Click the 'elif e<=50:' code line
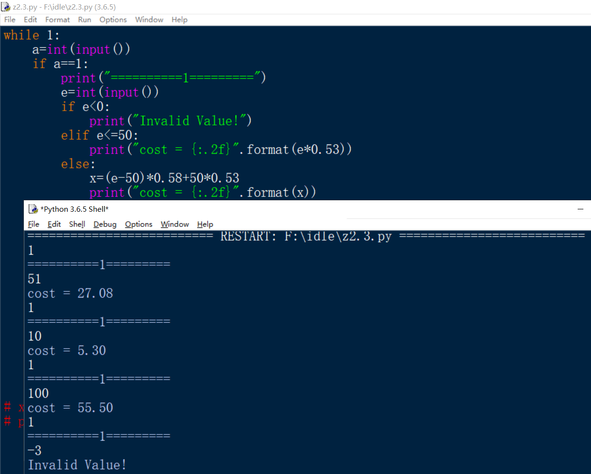 (100, 135)
